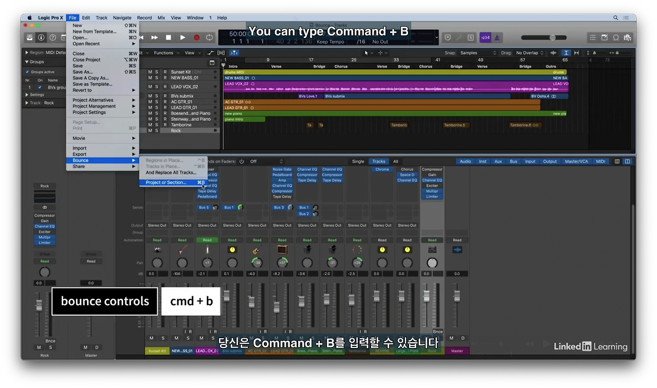Open Sends on Faders Off dropdown
The height and width of the screenshot is (388, 657).
[x=266, y=161]
